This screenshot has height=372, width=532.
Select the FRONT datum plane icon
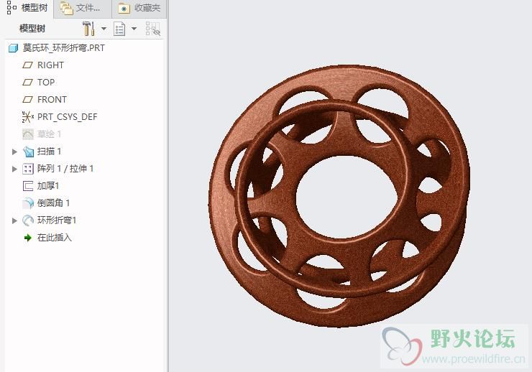tap(27, 100)
